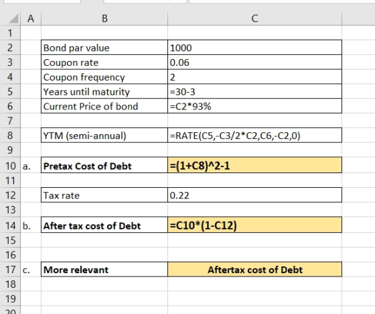Click the 'Years until maturity' cell

coord(104,91)
